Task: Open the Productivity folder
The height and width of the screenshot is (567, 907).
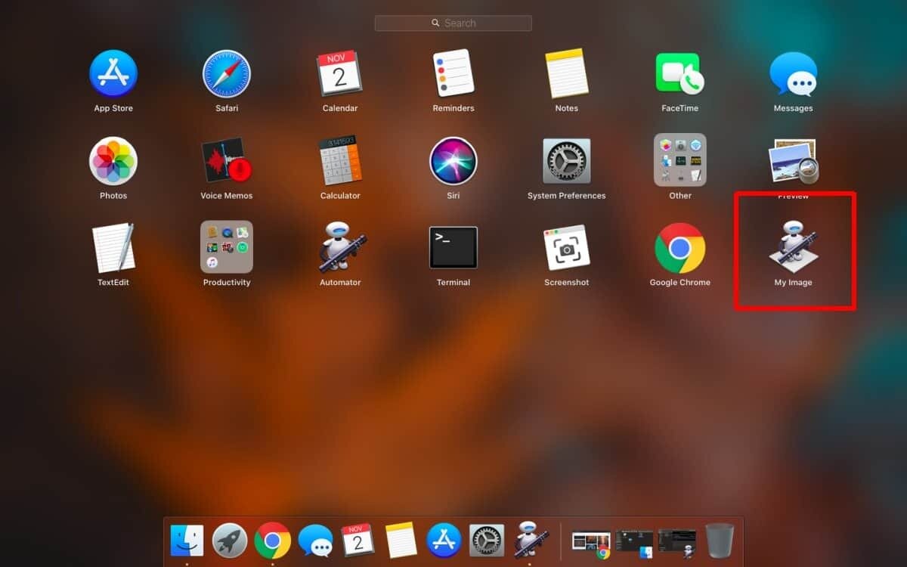Action: click(x=227, y=247)
